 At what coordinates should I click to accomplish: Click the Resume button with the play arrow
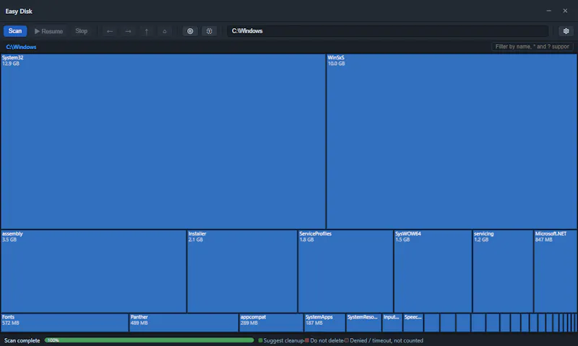pyautogui.click(x=48, y=31)
